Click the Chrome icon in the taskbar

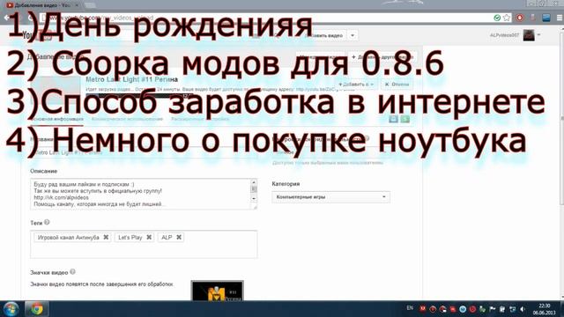(x=36, y=309)
